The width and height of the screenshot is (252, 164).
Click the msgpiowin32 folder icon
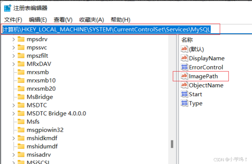coord(21,130)
